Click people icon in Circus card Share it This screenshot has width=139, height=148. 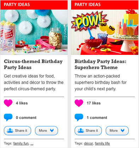pyautogui.click(x=10, y=131)
